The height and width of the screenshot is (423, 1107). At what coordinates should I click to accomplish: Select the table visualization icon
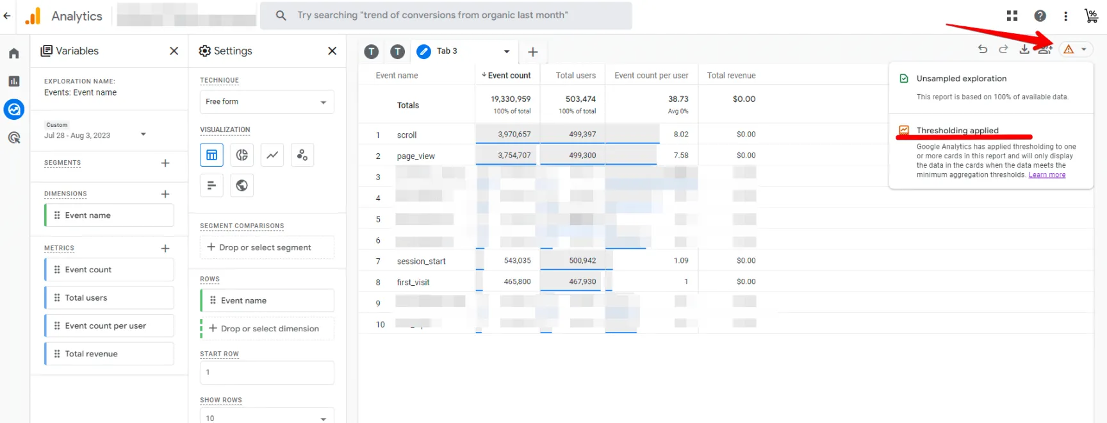[x=211, y=155]
